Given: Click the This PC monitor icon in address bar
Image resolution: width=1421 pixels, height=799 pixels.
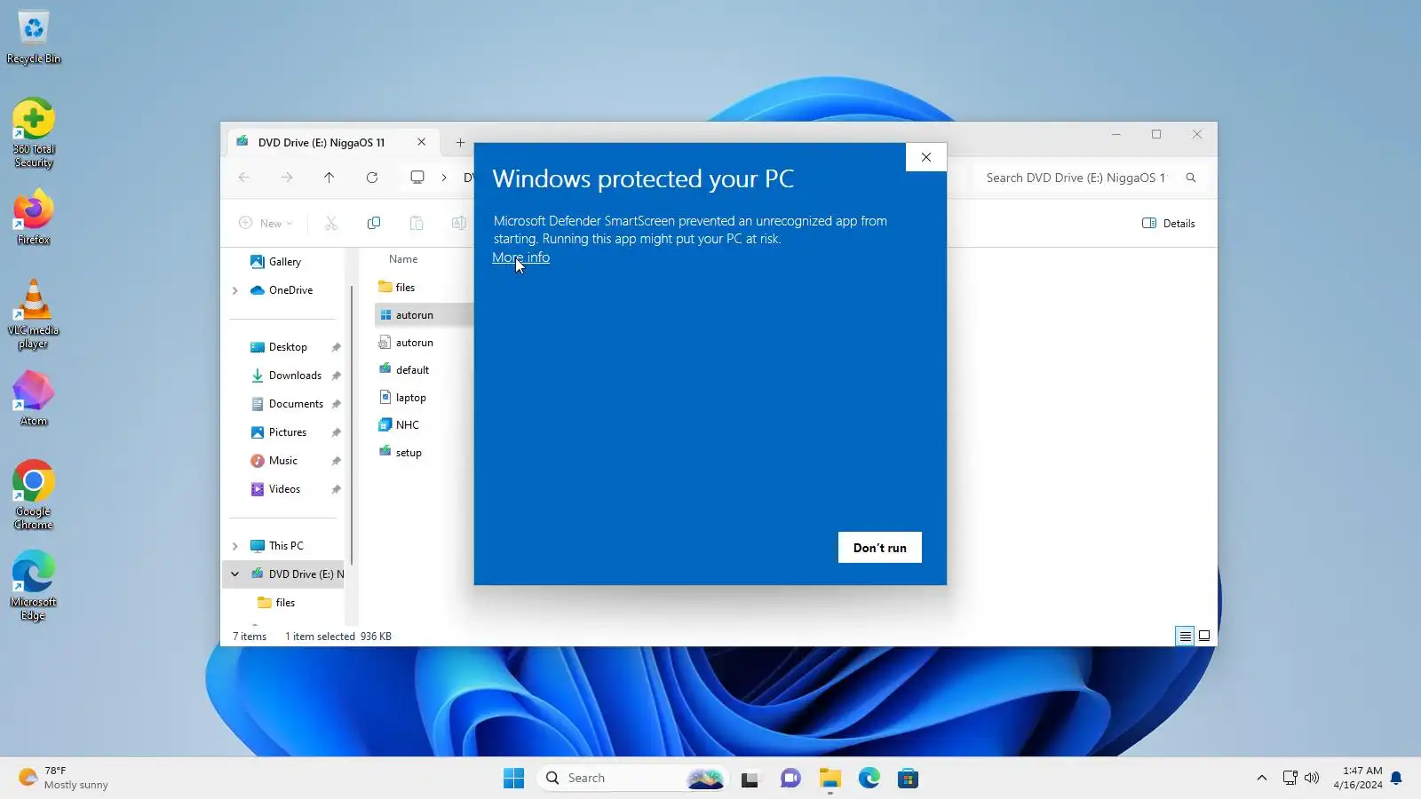Looking at the screenshot, I should point(417,178).
